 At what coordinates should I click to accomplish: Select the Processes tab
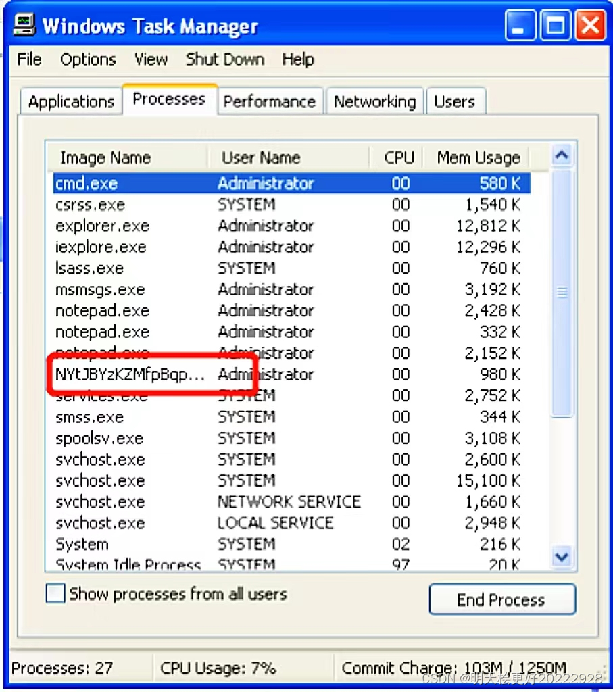pyautogui.click(x=170, y=99)
